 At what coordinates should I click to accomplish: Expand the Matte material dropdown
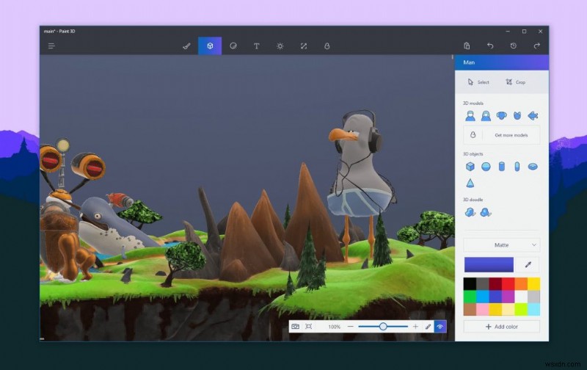[x=502, y=245]
